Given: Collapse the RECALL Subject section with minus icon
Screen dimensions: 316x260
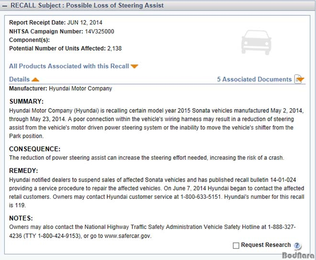Looking at the screenshot, I should (x=4, y=6).
